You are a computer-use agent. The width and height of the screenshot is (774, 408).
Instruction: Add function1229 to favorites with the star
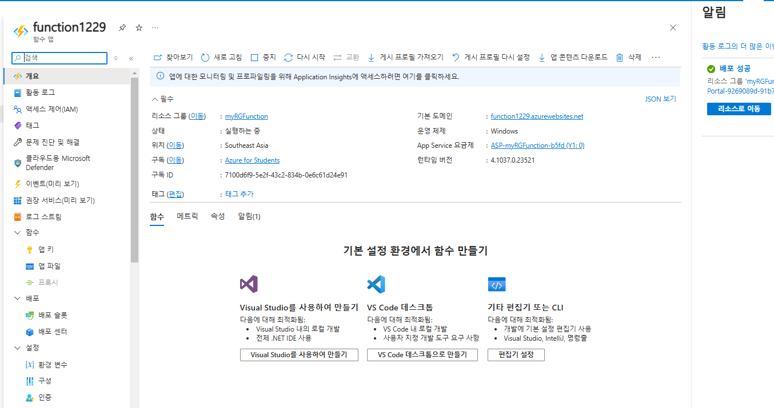click(139, 27)
